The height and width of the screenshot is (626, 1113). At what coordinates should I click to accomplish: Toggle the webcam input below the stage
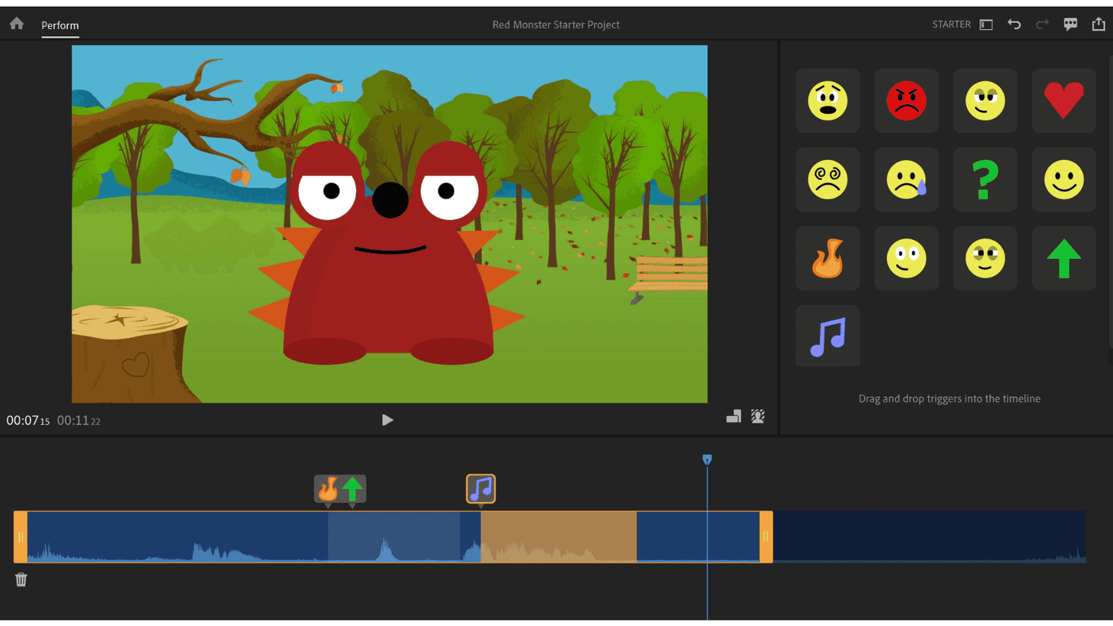pyautogui.click(x=758, y=416)
